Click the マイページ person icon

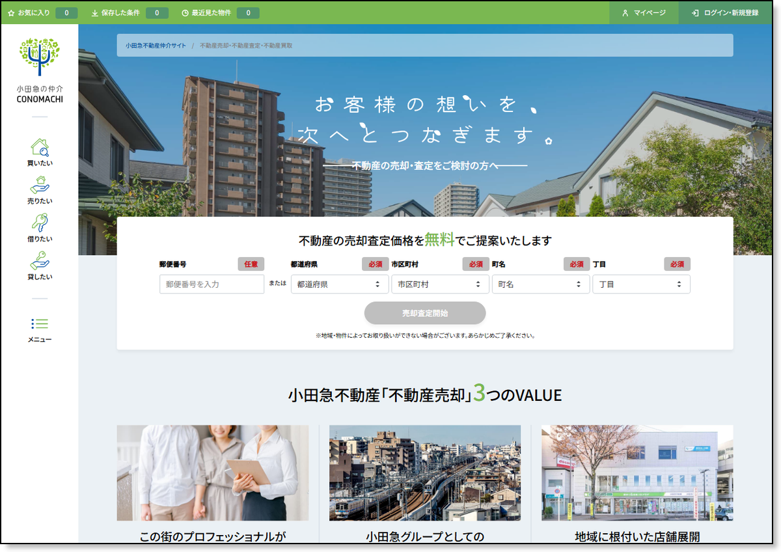point(625,13)
